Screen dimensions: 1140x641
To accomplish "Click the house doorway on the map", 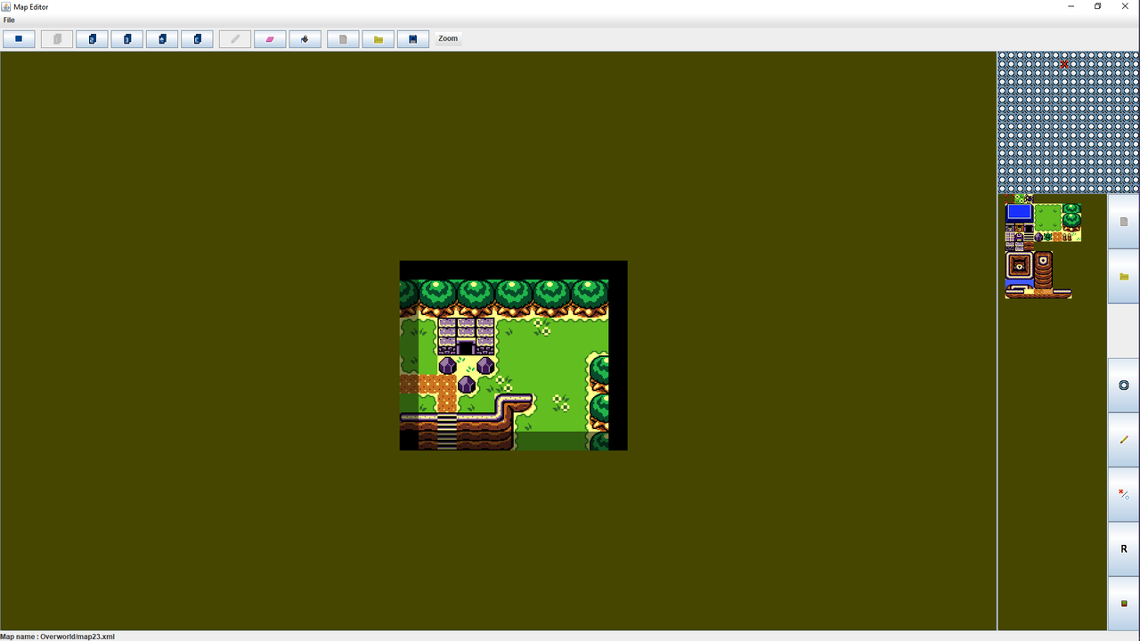I will [x=466, y=346].
